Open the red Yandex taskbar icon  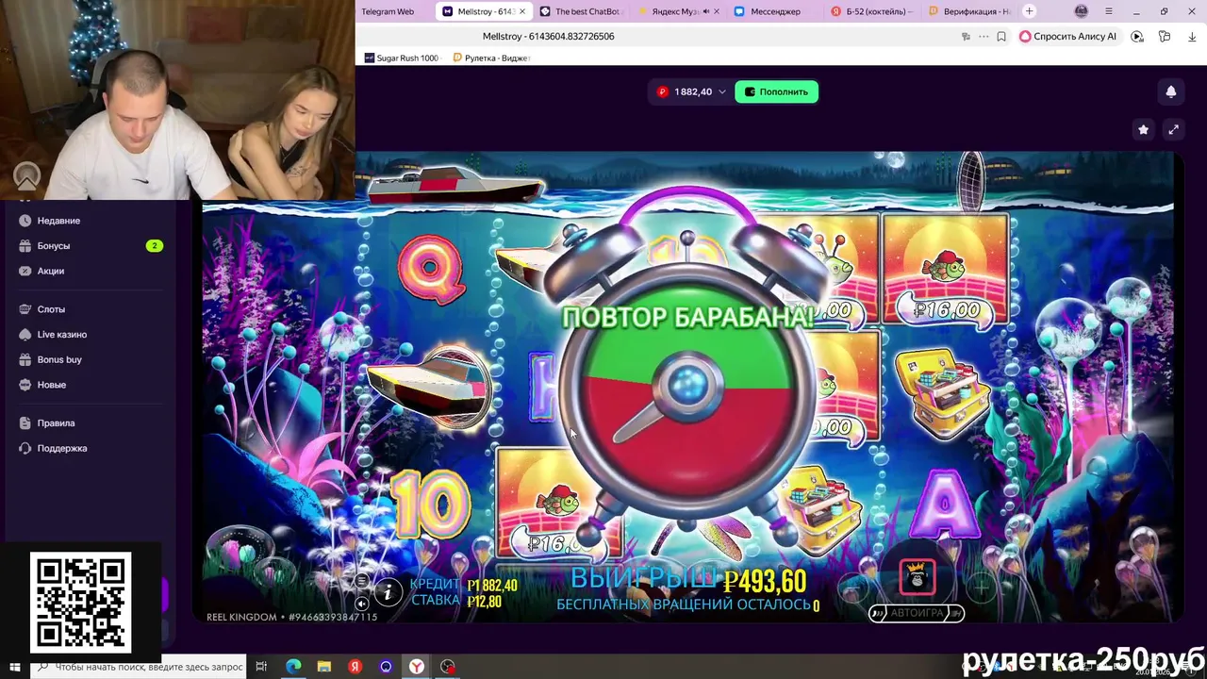355,667
